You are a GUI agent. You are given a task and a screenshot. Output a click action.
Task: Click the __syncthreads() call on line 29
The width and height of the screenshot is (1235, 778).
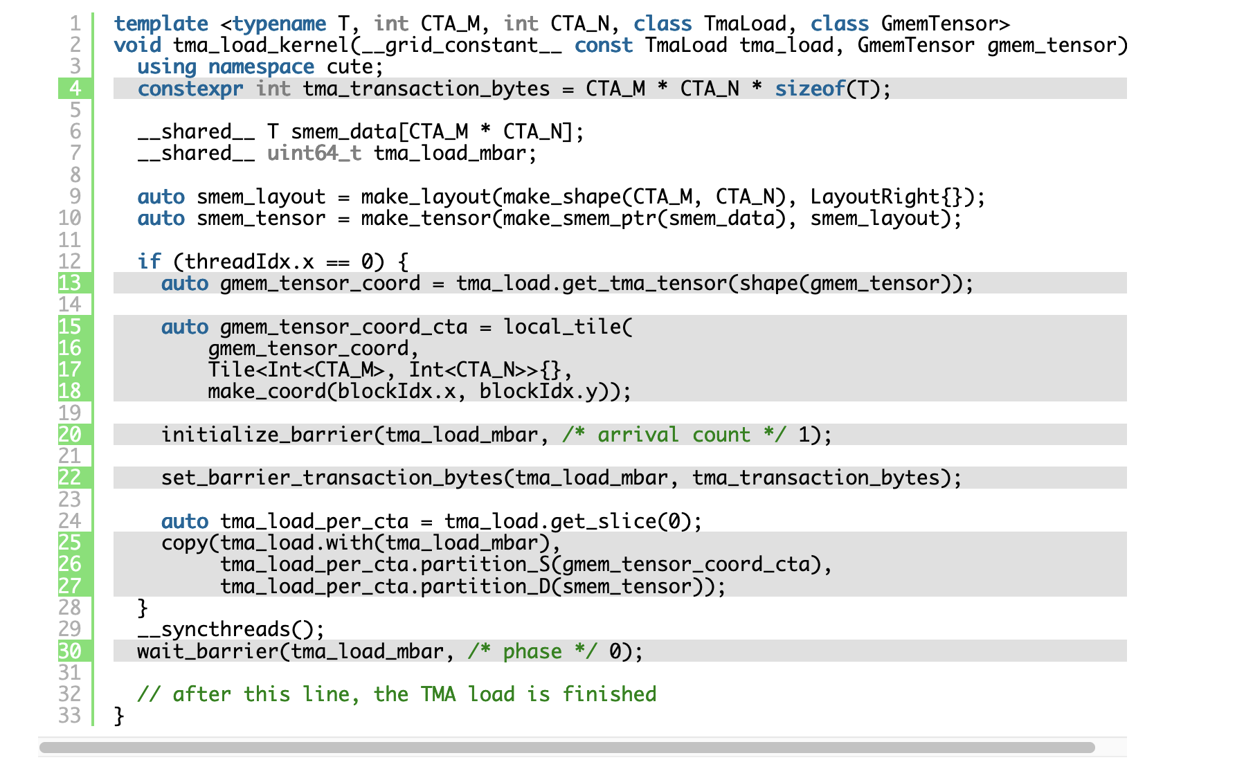228,630
